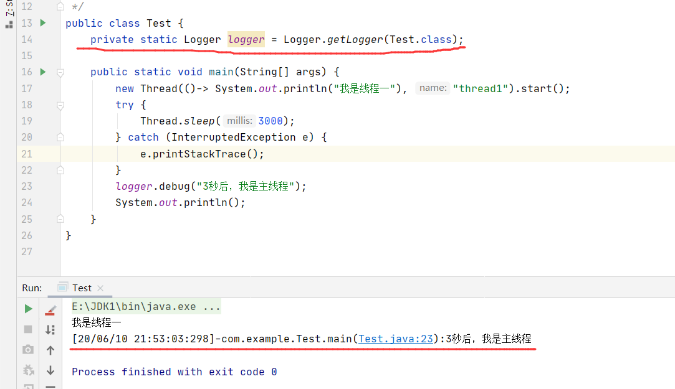This screenshot has height=389, width=675.
Task: Click the class name Test on line 13
Action: click(x=158, y=23)
